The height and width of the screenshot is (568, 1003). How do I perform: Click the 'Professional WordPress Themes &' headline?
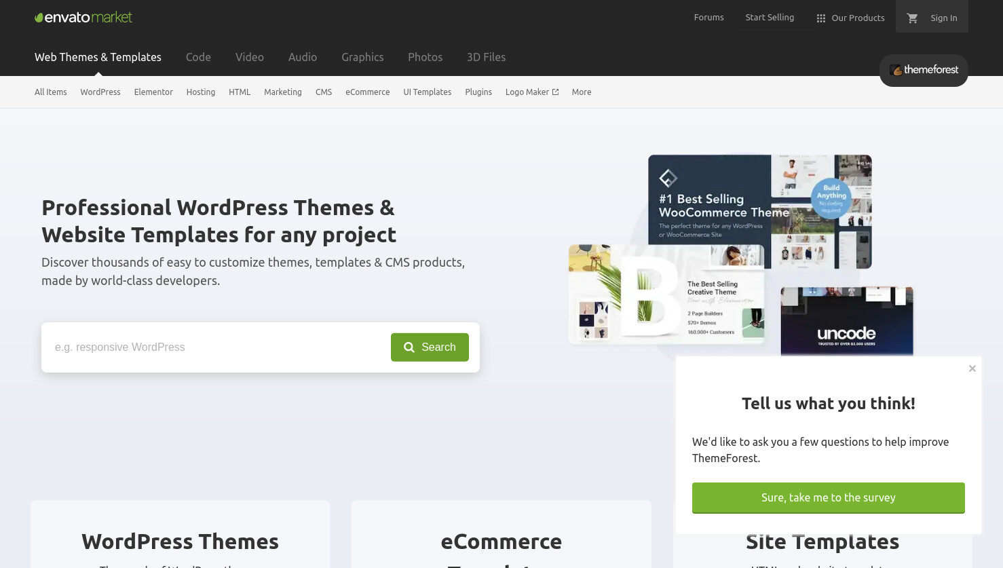[x=218, y=208]
